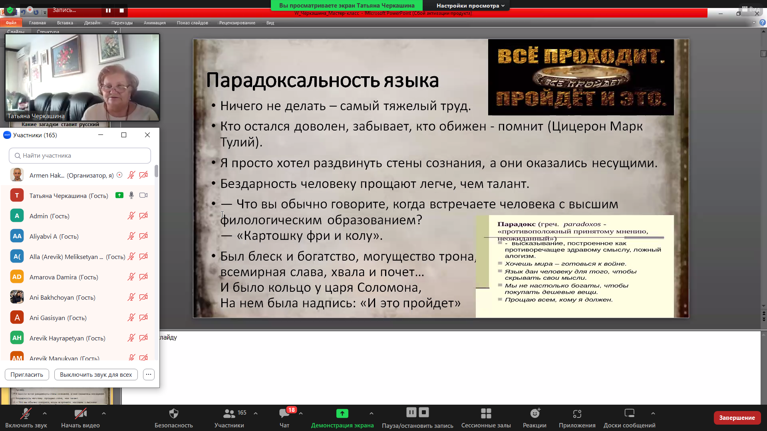
Task: Open the Whiteboards (Доски сообщений) icon
Action: tap(629, 413)
